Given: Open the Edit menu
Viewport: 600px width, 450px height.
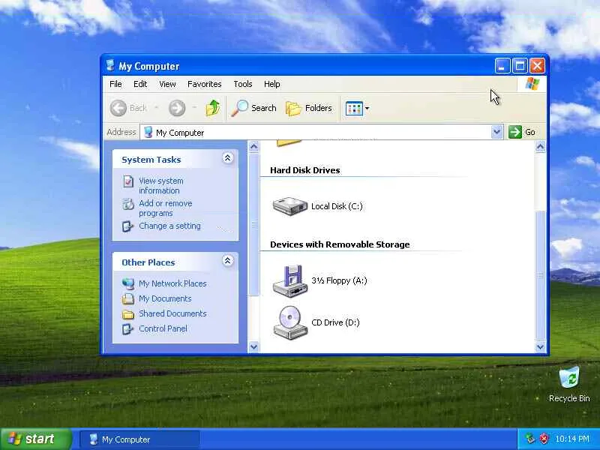Looking at the screenshot, I should [140, 84].
